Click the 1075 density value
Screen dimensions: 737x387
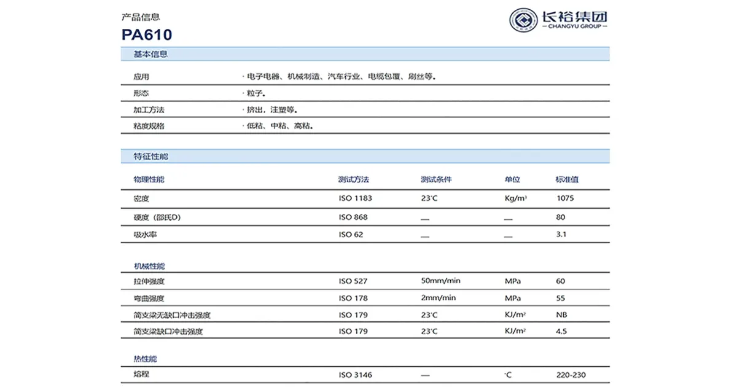coord(565,198)
